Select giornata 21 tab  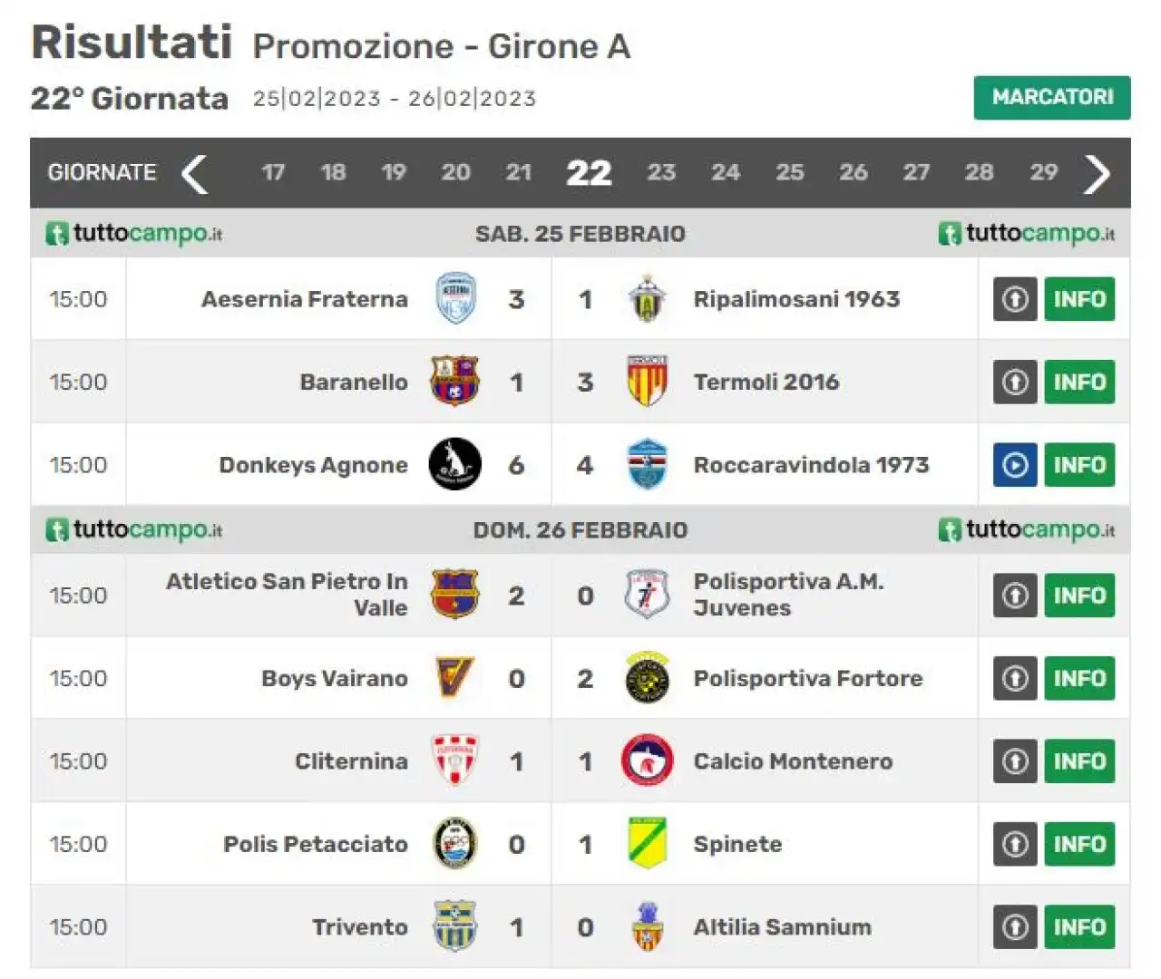519,172
